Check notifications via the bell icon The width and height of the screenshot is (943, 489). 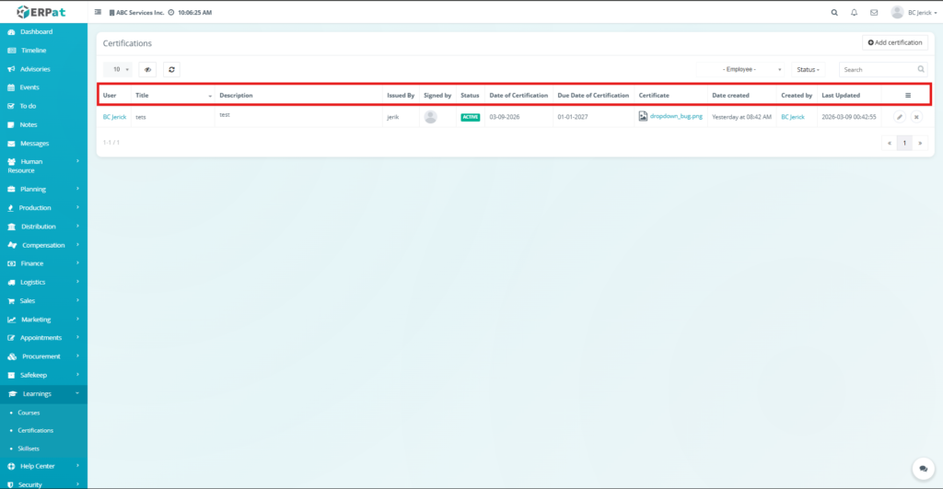point(854,13)
